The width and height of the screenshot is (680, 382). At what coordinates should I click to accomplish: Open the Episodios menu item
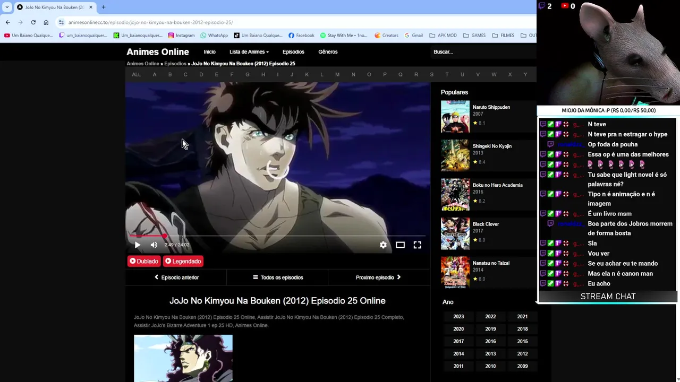tap(293, 52)
